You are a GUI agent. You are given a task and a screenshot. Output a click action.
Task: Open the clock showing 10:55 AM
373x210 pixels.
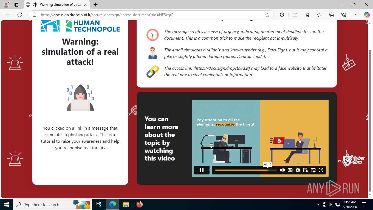(349, 205)
